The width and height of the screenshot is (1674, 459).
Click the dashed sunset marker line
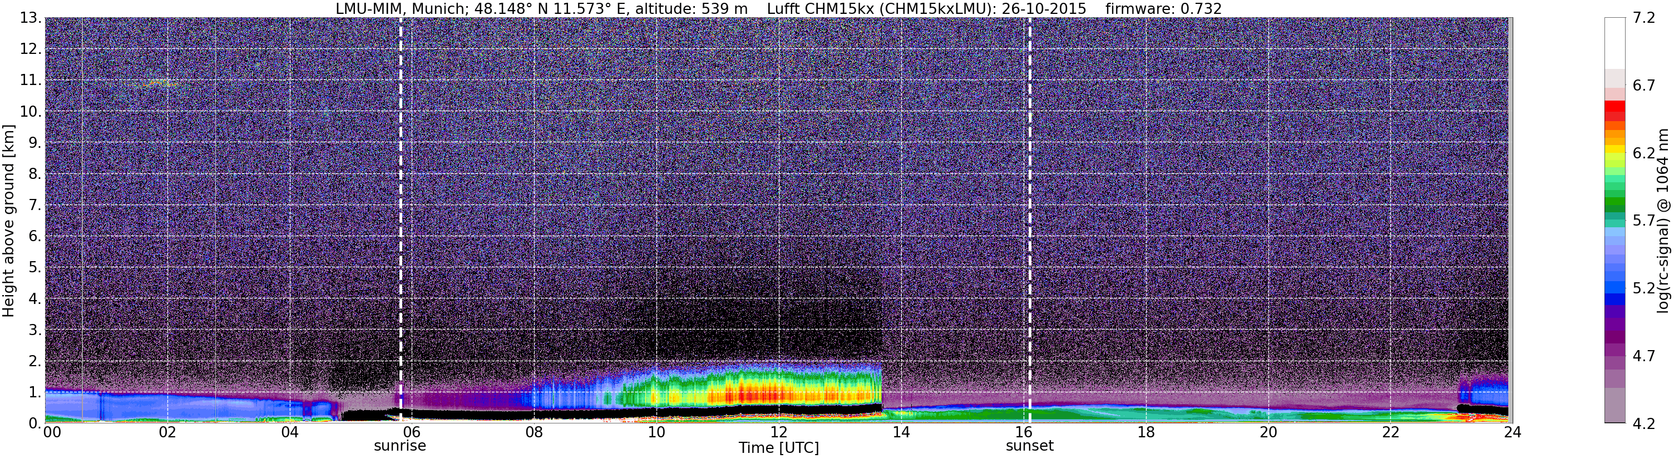pyautogui.click(x=1030, y=220)
